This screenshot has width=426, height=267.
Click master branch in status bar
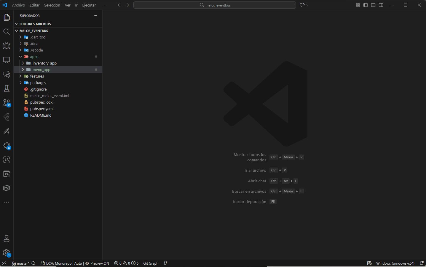(20, 263)
